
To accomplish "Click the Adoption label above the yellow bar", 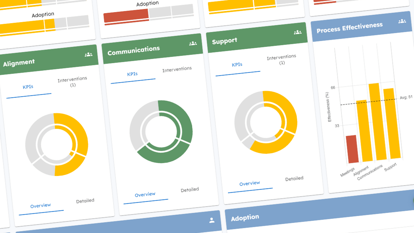I will (43, 15).
